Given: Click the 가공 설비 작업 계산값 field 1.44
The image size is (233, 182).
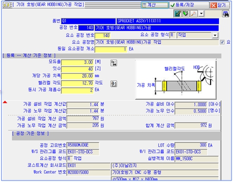Looking at the screenshot, I should pyautogui.click(x=83, y=105).
